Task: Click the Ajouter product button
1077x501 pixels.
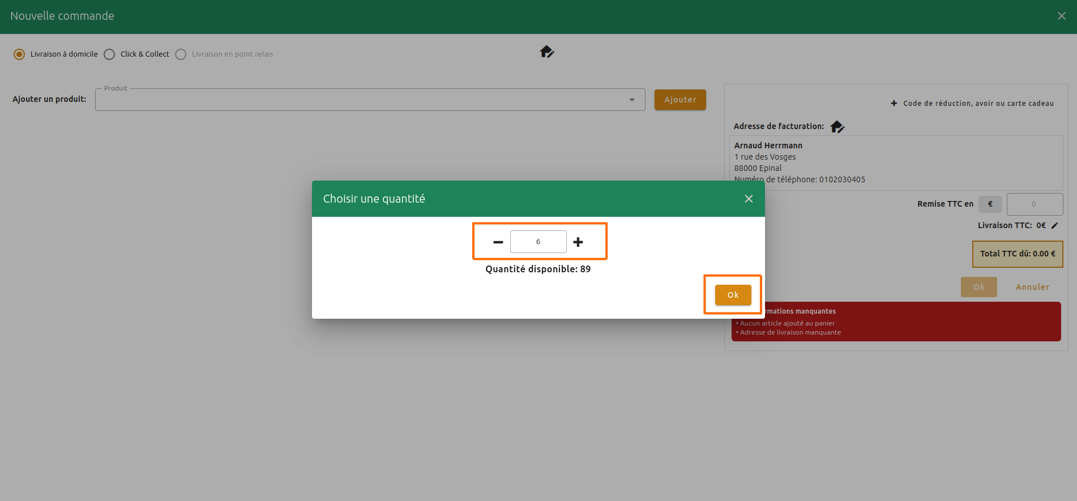Action: pos(680,100)
